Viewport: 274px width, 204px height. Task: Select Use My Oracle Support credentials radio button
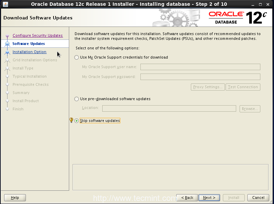point(77,57)
